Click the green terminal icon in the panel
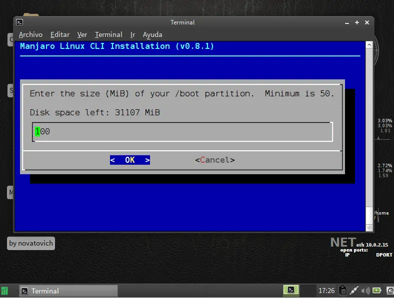Image resolution: width=394 pixels, height=298 pixels. [x=291, y=290]
